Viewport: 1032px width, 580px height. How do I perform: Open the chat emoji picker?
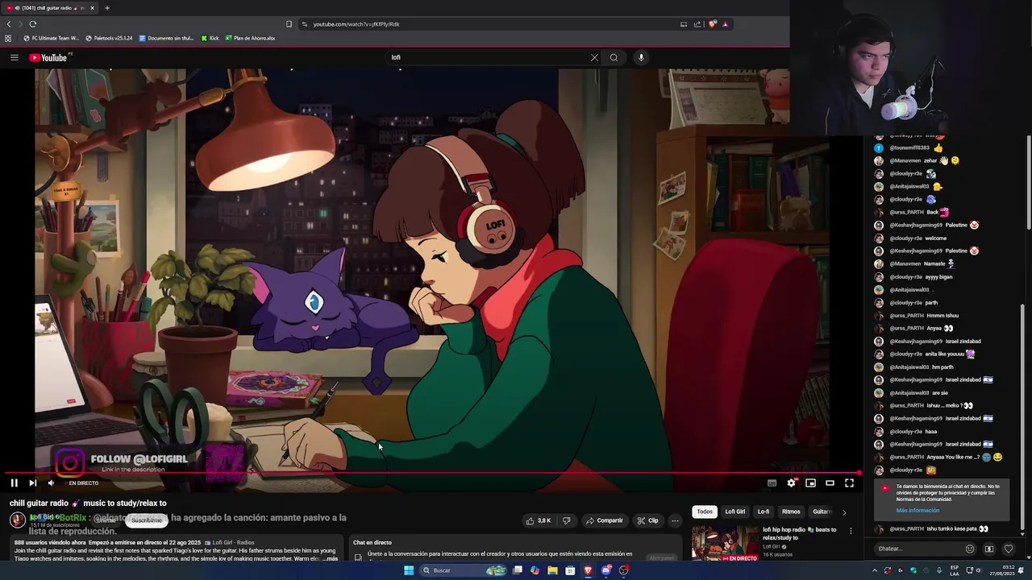(970, 549)
